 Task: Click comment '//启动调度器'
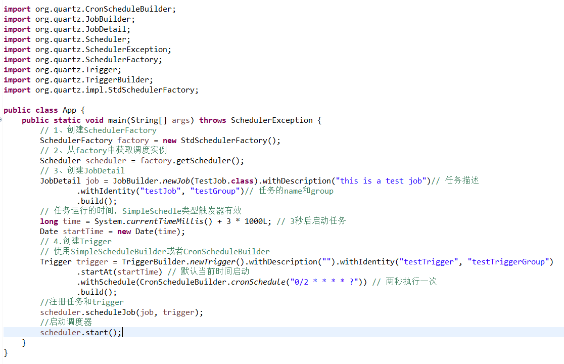(66, 322)
